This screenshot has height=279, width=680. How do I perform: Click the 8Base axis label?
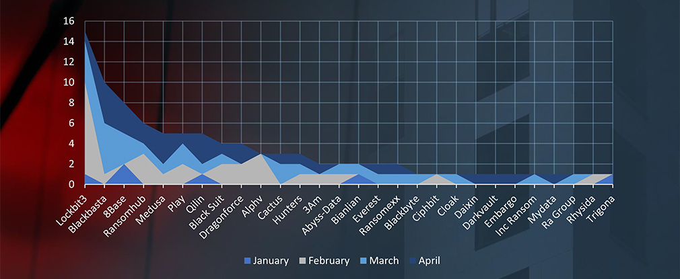pos(116,205)
